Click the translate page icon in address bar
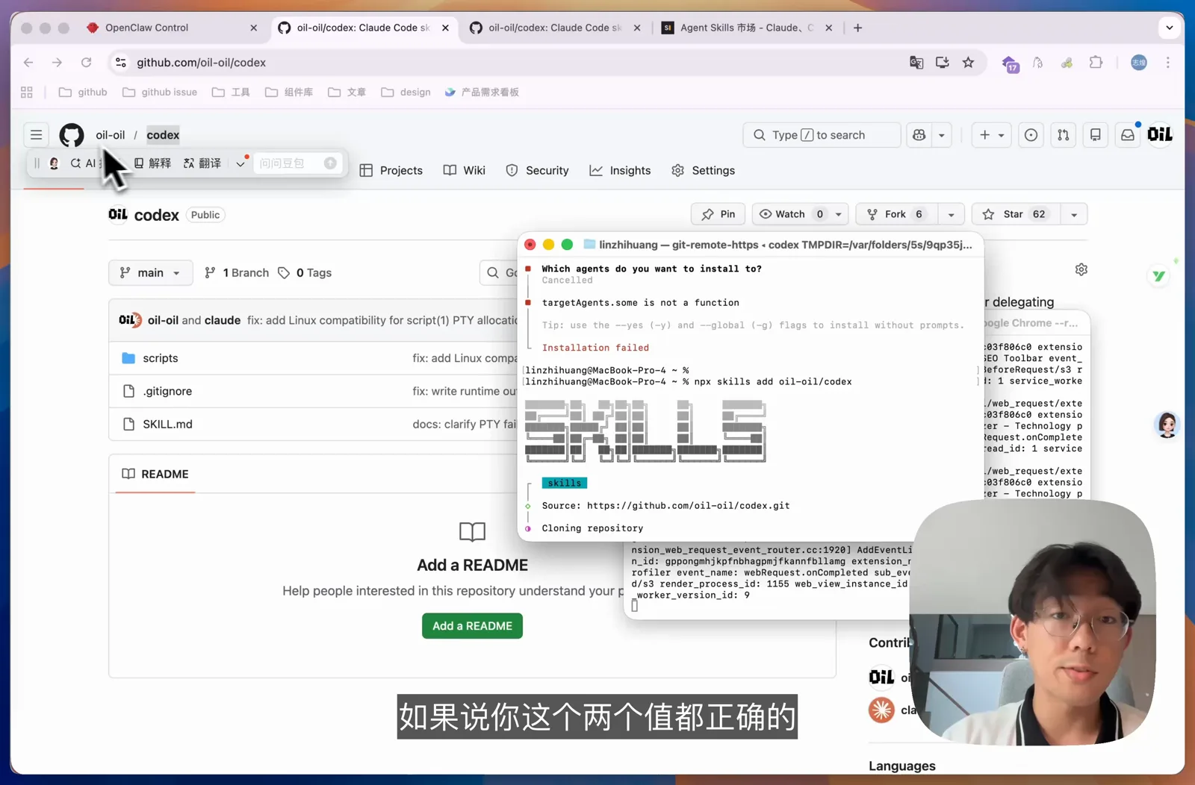This screenshot has height=785, width=1195. pos(916,63)
